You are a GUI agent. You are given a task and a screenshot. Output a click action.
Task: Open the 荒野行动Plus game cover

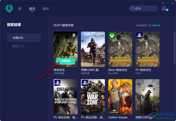148,97
